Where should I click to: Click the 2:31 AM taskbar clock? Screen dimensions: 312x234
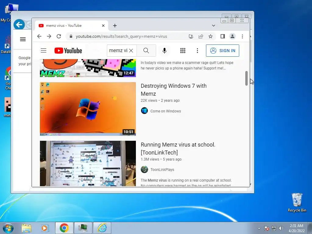click(x=296, y=226)
